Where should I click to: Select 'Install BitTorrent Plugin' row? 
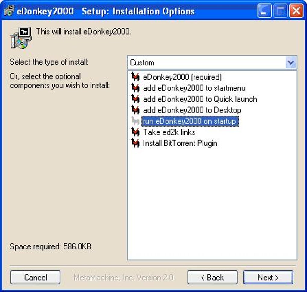[180, 143]
